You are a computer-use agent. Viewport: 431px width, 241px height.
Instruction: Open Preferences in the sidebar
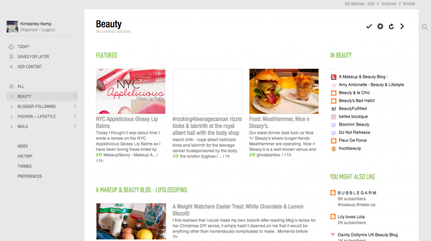30,177
